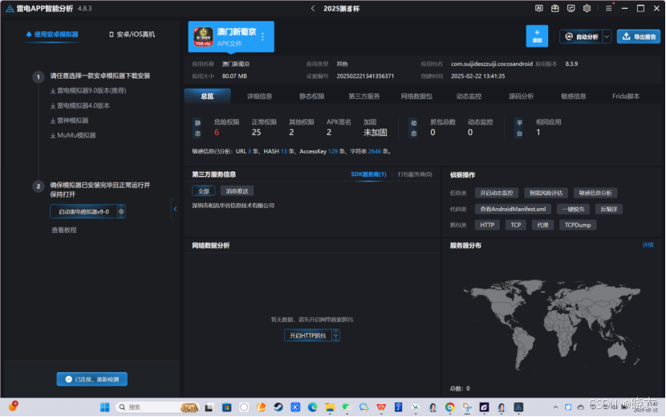Click the URL count 3 link
The width and height of the screenshot is (666, 417).
[x=250, y=152]
